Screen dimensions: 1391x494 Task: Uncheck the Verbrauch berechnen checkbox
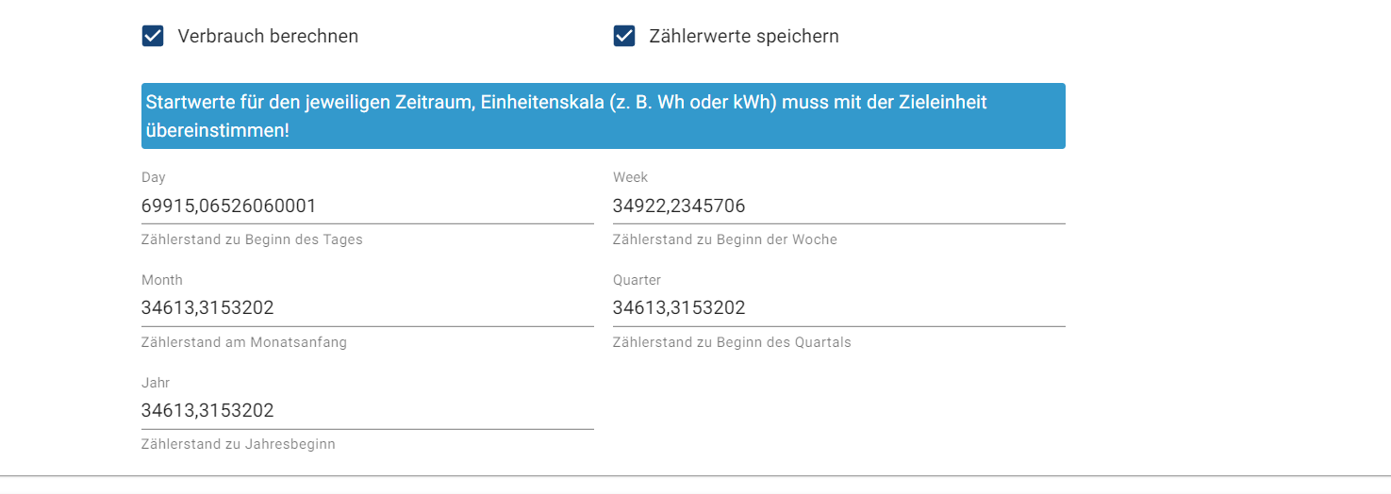click(153, 37)
